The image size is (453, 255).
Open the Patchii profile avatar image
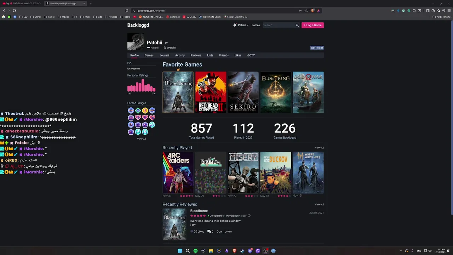pyautogui.click(x=136, y=42)
